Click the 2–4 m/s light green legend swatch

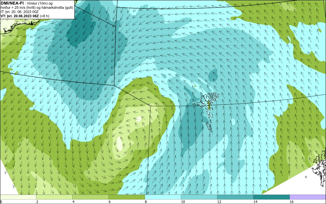click(x=54, y=197)
